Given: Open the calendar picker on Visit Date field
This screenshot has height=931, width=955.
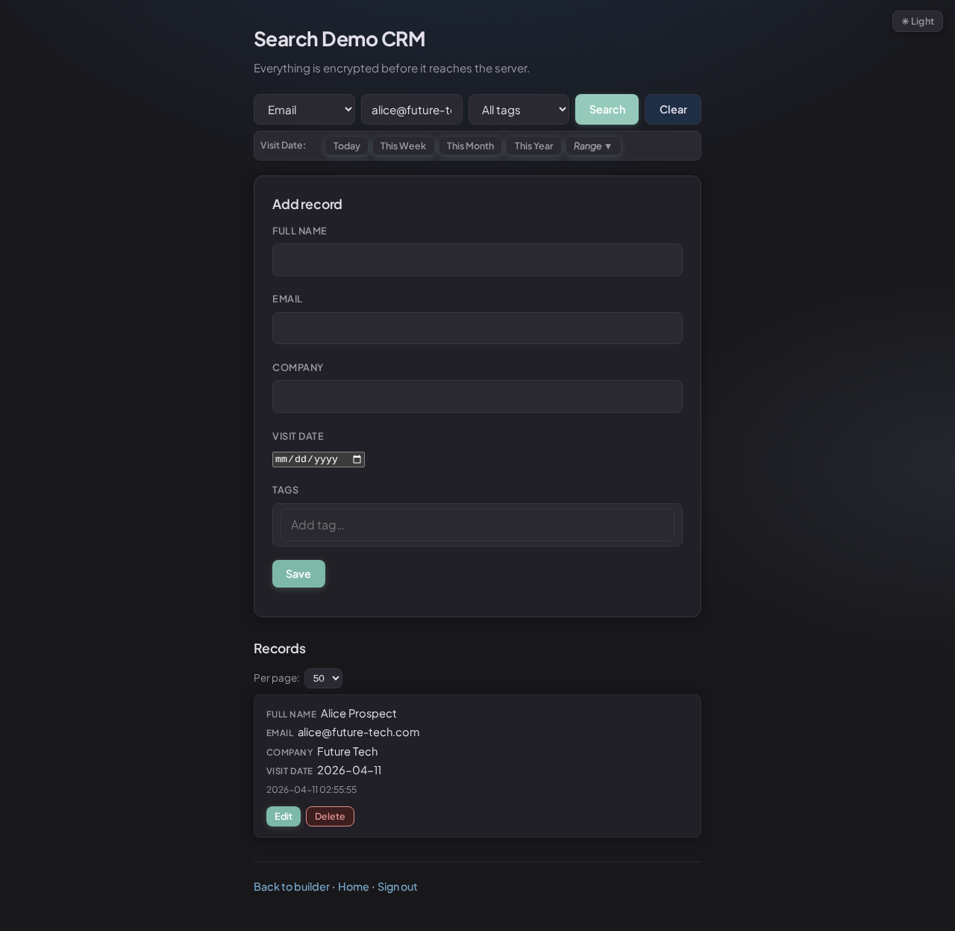Looking at the screenshot, I should tap(357, 459).
